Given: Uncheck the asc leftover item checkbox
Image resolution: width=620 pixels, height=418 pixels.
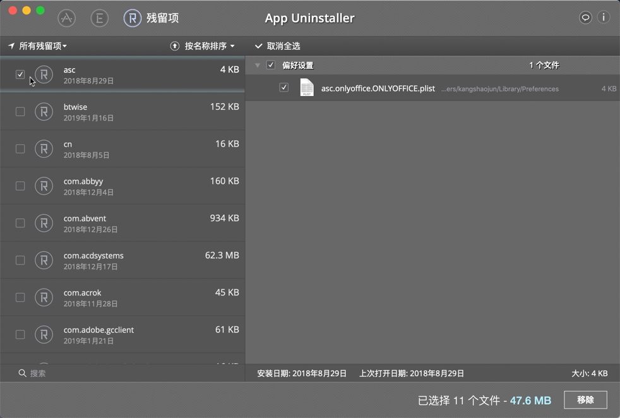Looking at the screenshot, I should tap(20, 75).
